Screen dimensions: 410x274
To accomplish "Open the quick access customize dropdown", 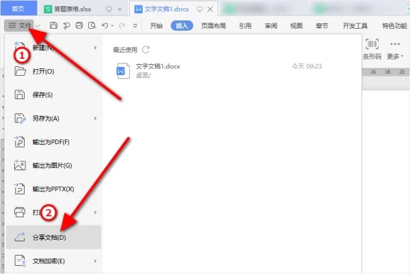I will coord(135,25).
